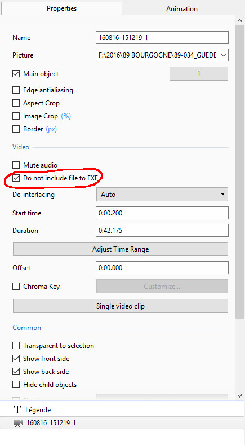Screen dimensions: 245x445
Task: Toggle Edge antialiasing checkbox
Action: pyautogui.click(x=16, y=90)
